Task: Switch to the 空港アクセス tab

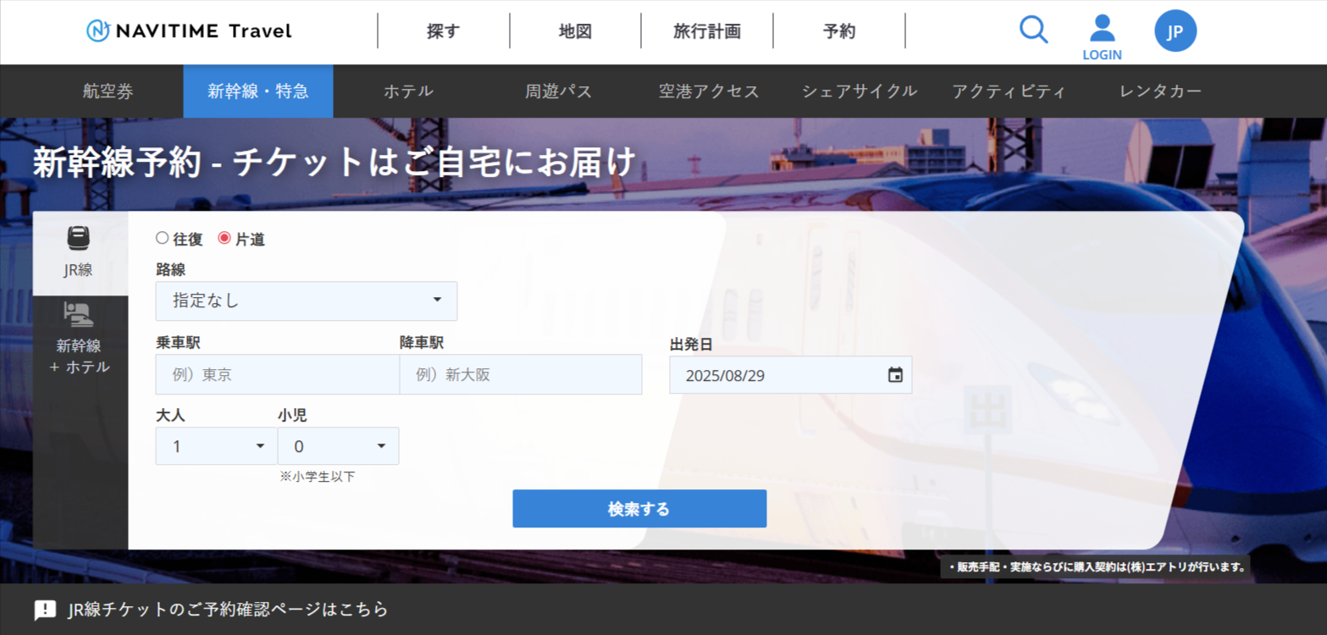Action: pyautogui.click(x=709, y=91)
